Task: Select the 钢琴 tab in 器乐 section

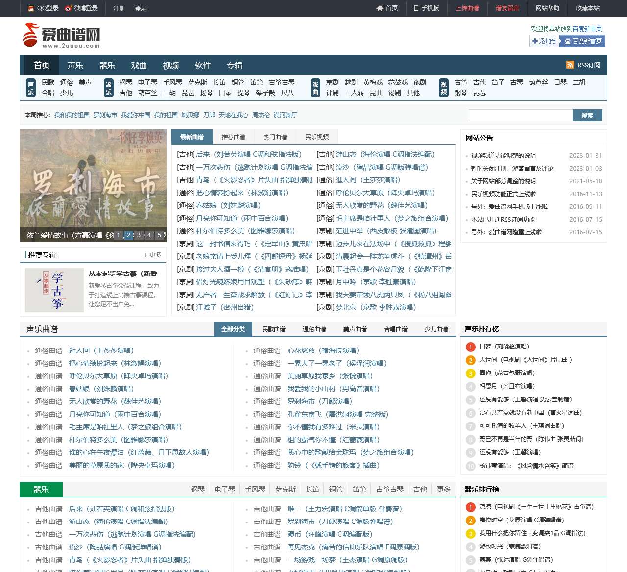Action: coord(197,489)
